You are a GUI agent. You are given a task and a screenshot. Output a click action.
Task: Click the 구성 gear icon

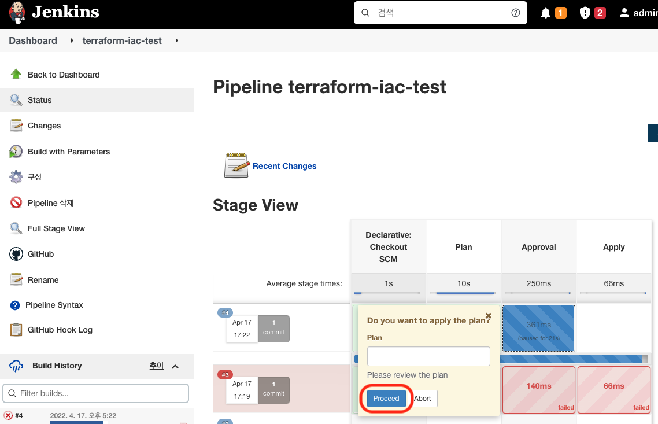16,177
